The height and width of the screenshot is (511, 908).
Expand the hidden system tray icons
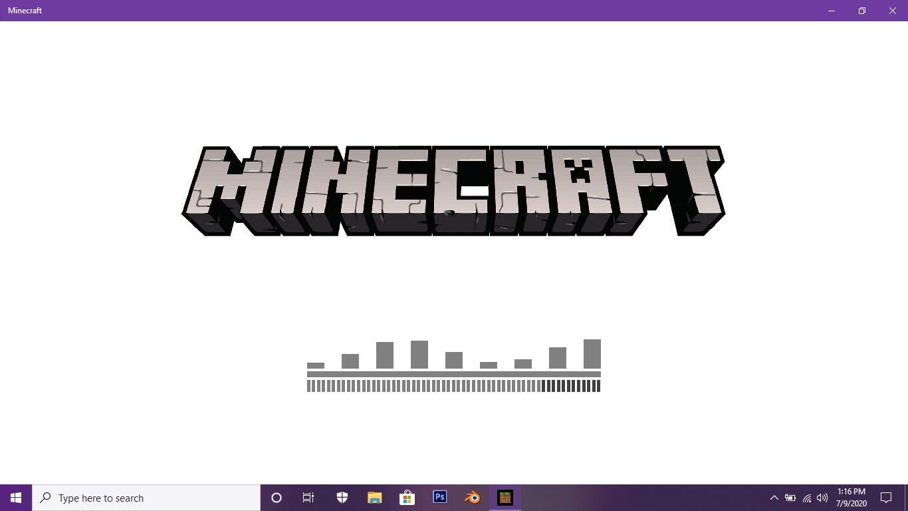pos(774,498)
